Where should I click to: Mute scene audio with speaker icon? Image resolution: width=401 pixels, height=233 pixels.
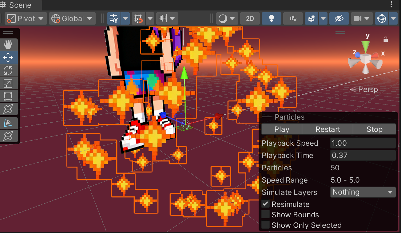(293, 19)
